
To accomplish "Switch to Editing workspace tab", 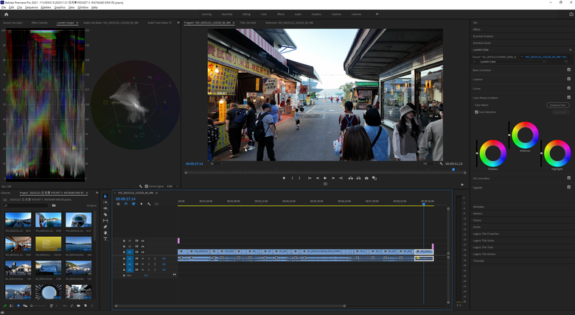I will point(246,14).
